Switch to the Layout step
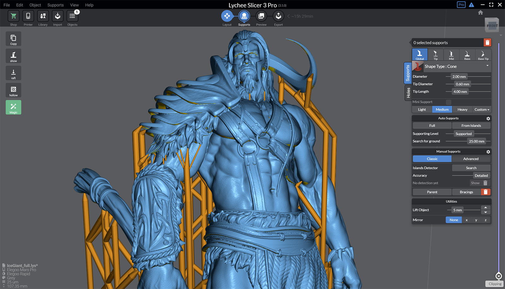Viewport: 505px width, 289px height. (x=227, y=16)
